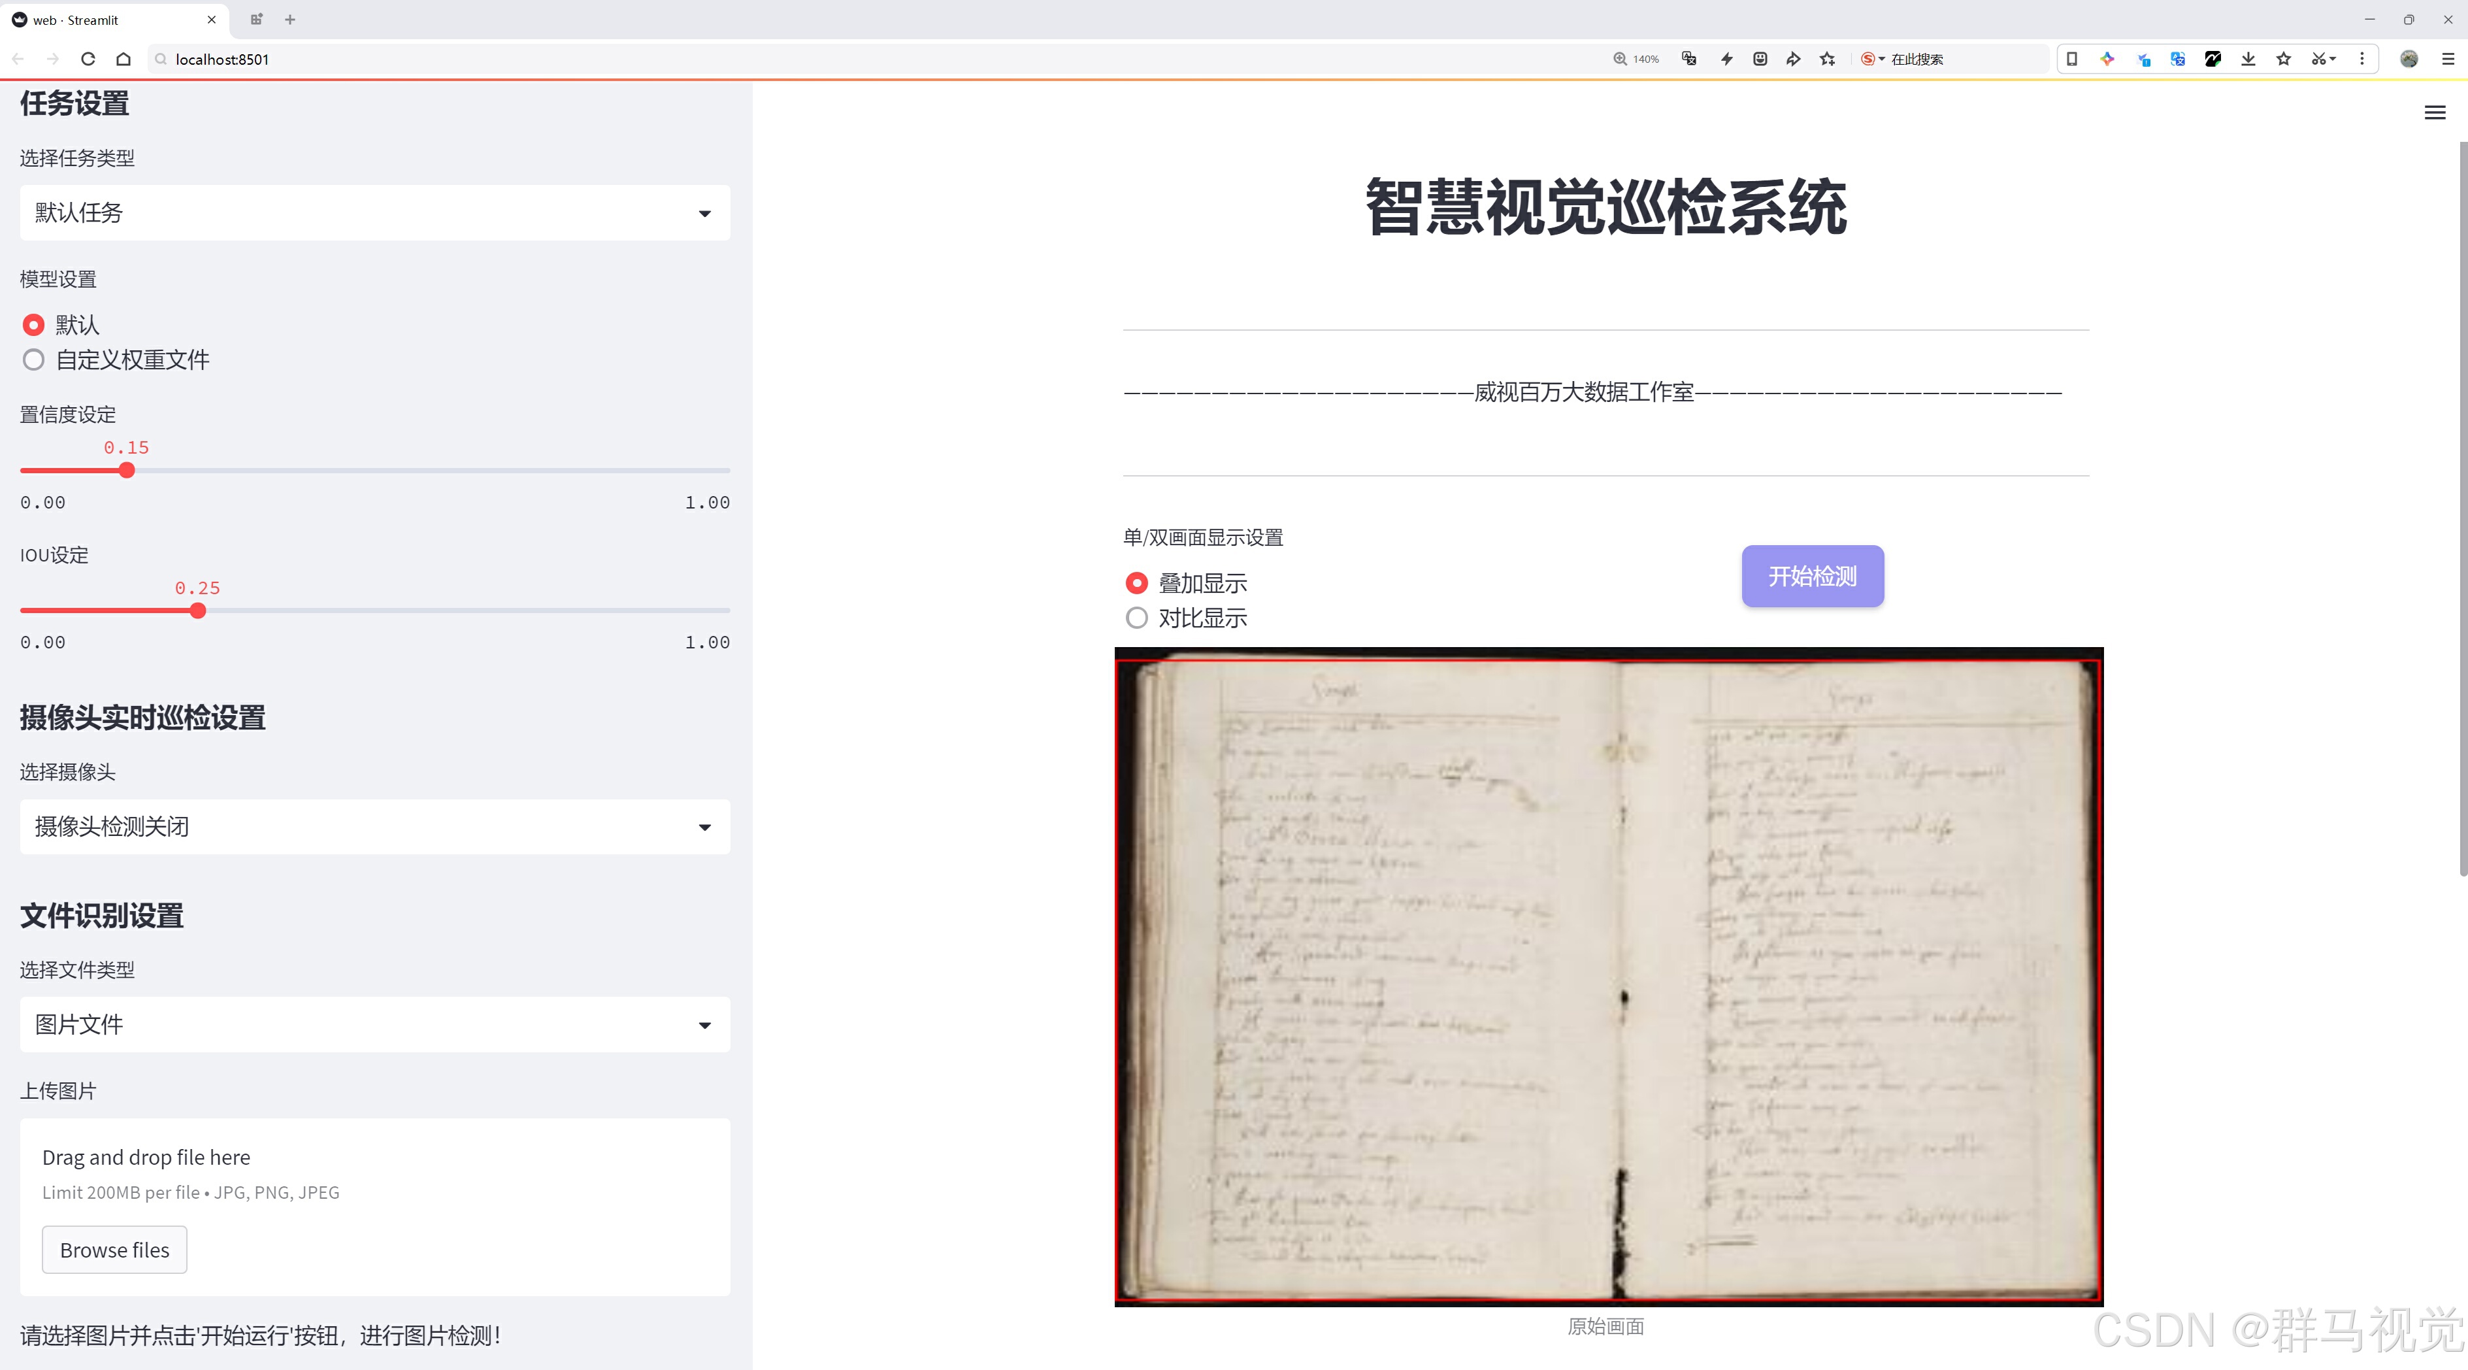Click the translate page icon
2468x1370 pixels.
pos(1689,58)
